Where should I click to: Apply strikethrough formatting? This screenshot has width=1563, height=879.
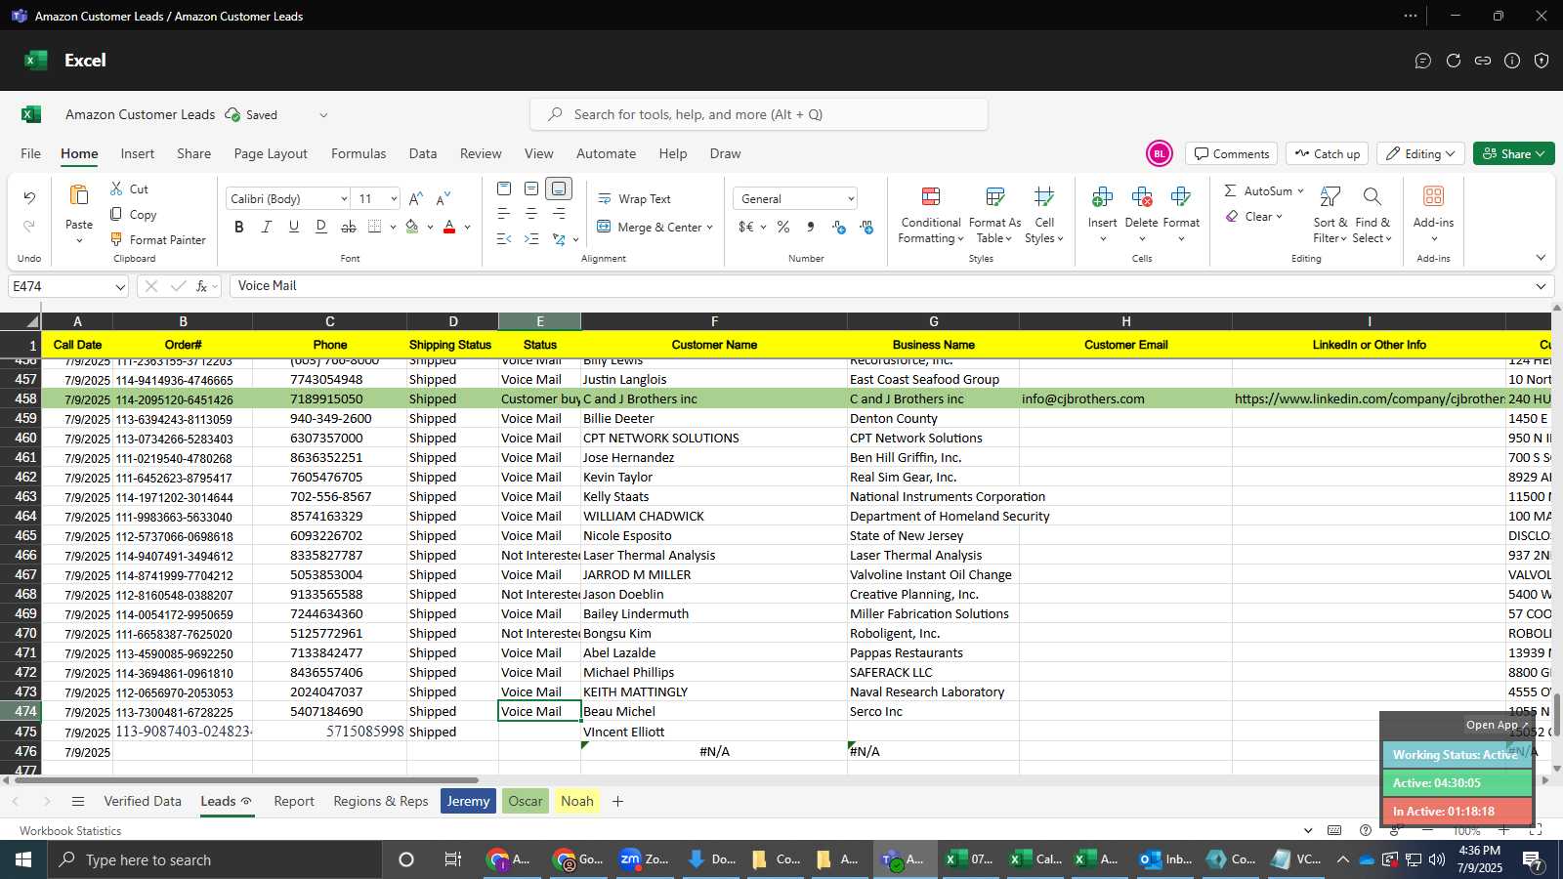click(x=349, y=227)
